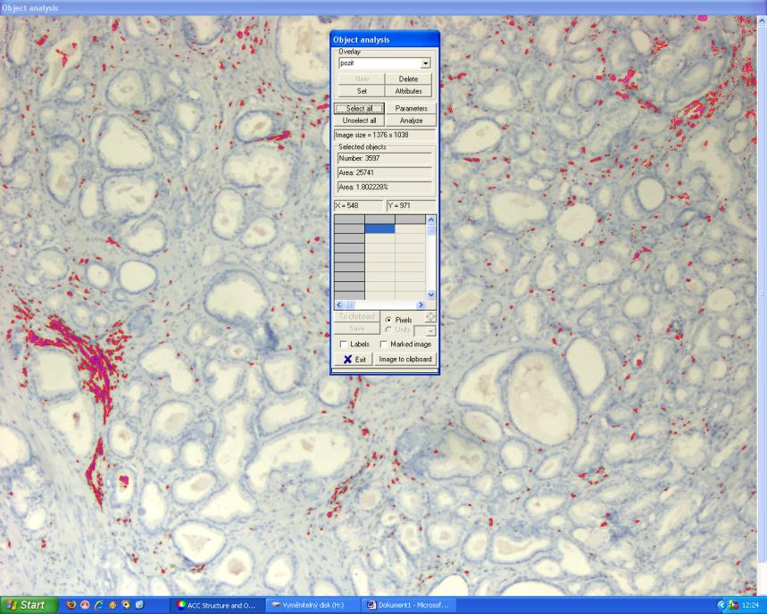The width and height of the screenshot is (767, 614).
Task: Click the taskbar clock showing 12:24
Action: (x=751, y=605)
